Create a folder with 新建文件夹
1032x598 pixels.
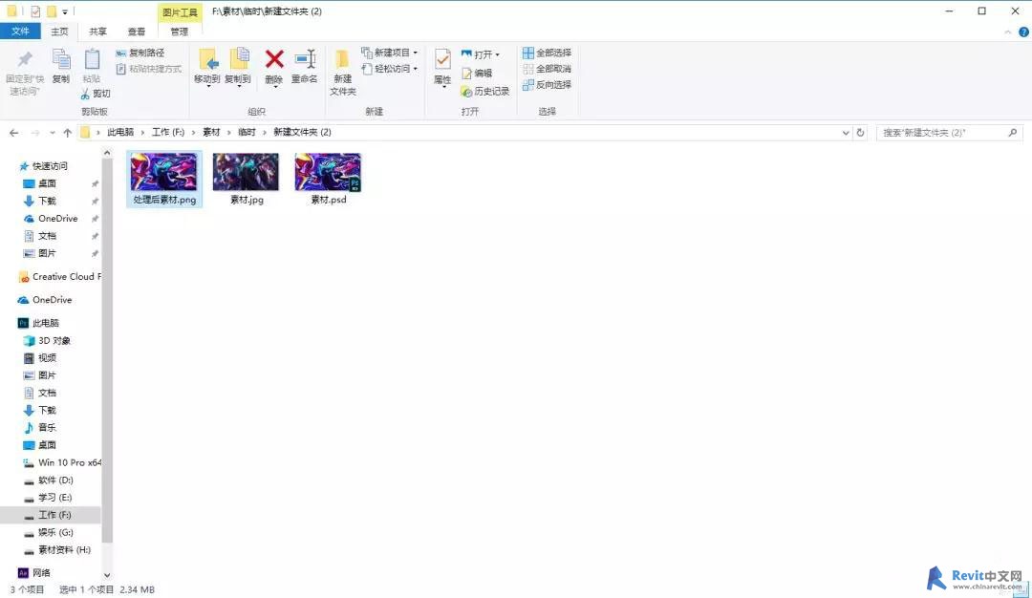(342, 73)
